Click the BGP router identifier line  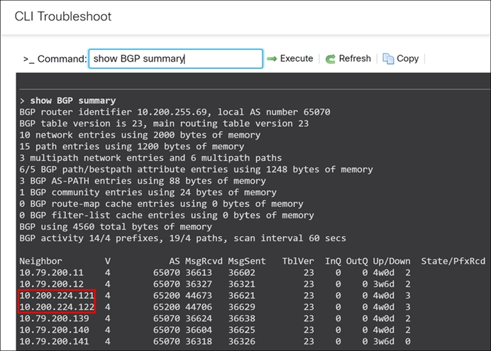[175, 112]
